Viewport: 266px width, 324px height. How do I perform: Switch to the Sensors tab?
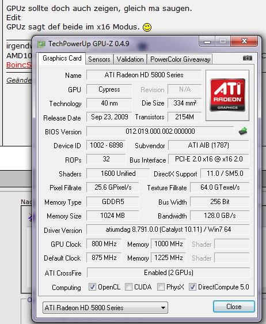(x=99, y=59)
